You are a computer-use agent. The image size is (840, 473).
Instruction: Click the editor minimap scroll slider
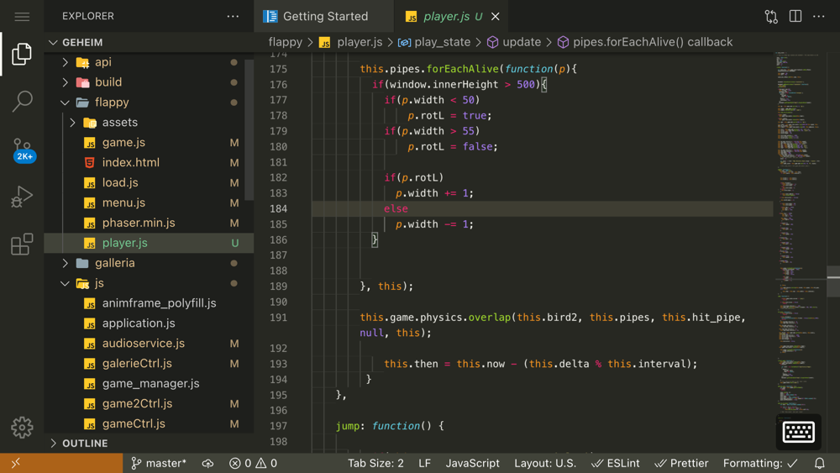click(x=832, y=281)
